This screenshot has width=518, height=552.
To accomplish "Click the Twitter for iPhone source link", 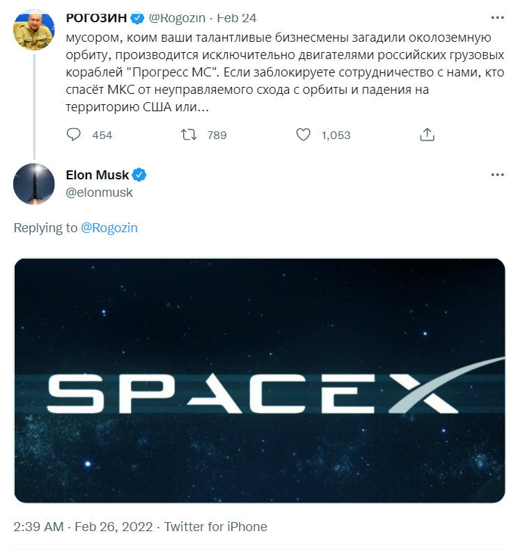I will pos(216,526).
